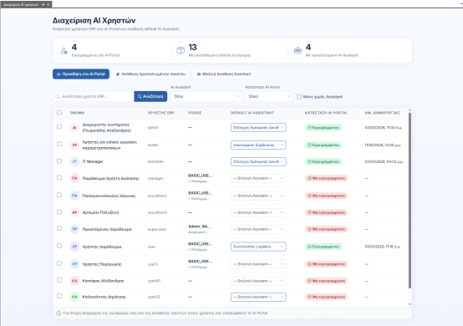Screen dimensions: 463x326
Task: Check the box for user1 Χρήστης Παραγωγής
Action: (x=59, y=263)
